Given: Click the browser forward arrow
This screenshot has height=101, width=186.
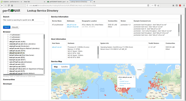Looking at the screenshot, I should (x=6, y=6).
